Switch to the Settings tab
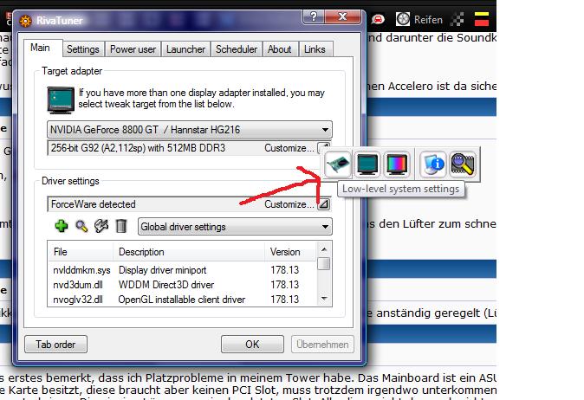Screen dimensions: 584x400 (x=83, y=49)
